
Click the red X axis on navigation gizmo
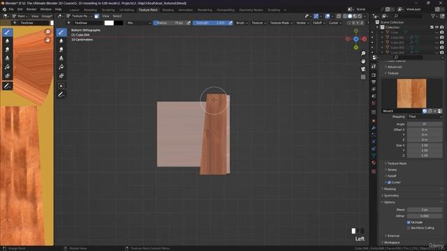coord(365,39)
